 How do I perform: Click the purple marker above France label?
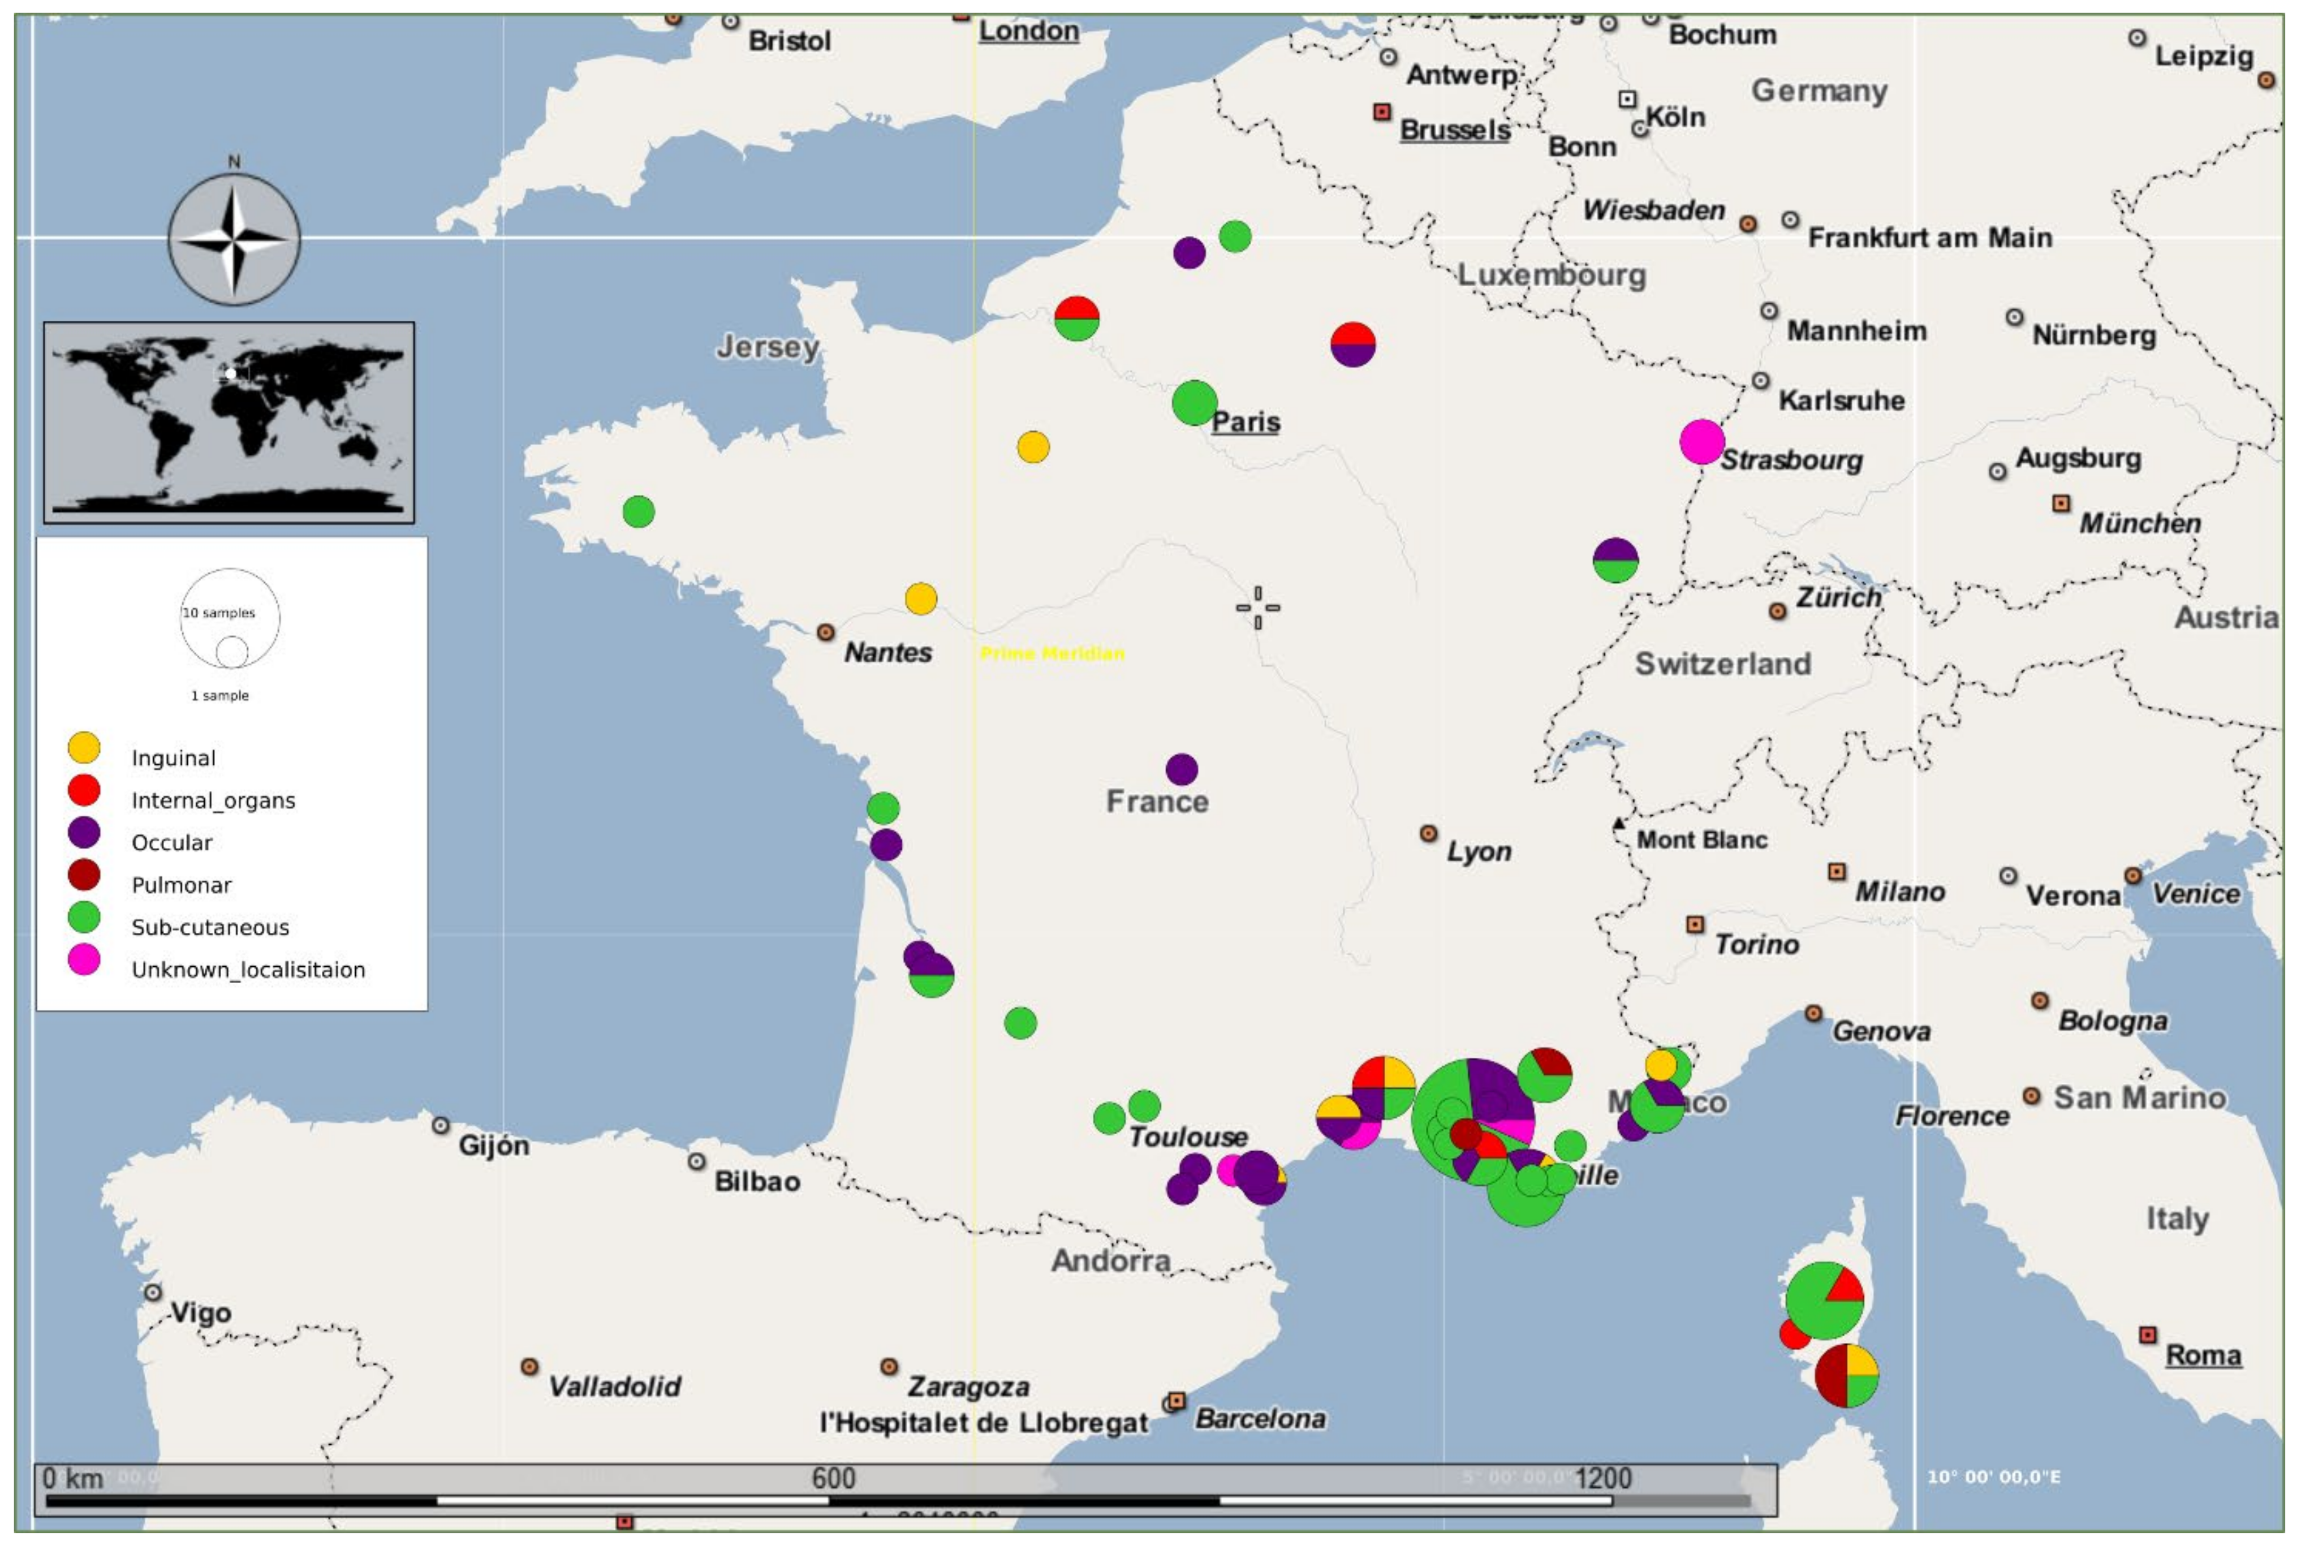[1181, 768]
